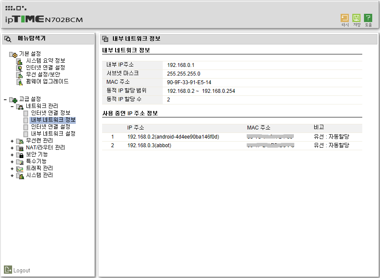380x278 pixels.
Task: Click the 저장 (save) disk icon
Action: point(356,18)
